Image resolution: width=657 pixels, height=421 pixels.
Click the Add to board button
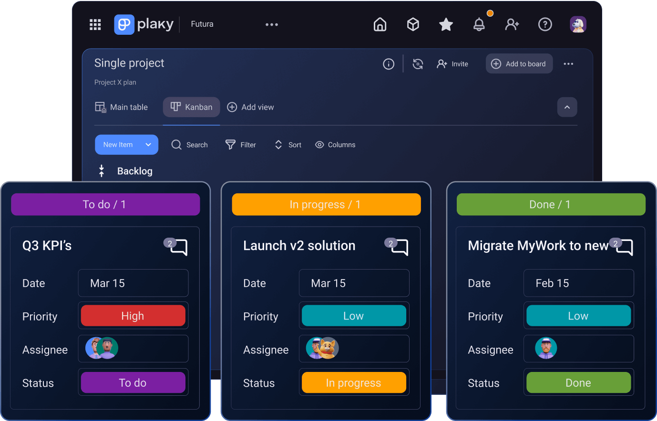click(x=519, y=63)
